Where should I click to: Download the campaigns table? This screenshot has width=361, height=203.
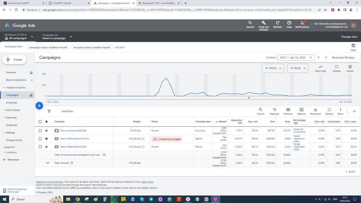(x=315, y=111)
